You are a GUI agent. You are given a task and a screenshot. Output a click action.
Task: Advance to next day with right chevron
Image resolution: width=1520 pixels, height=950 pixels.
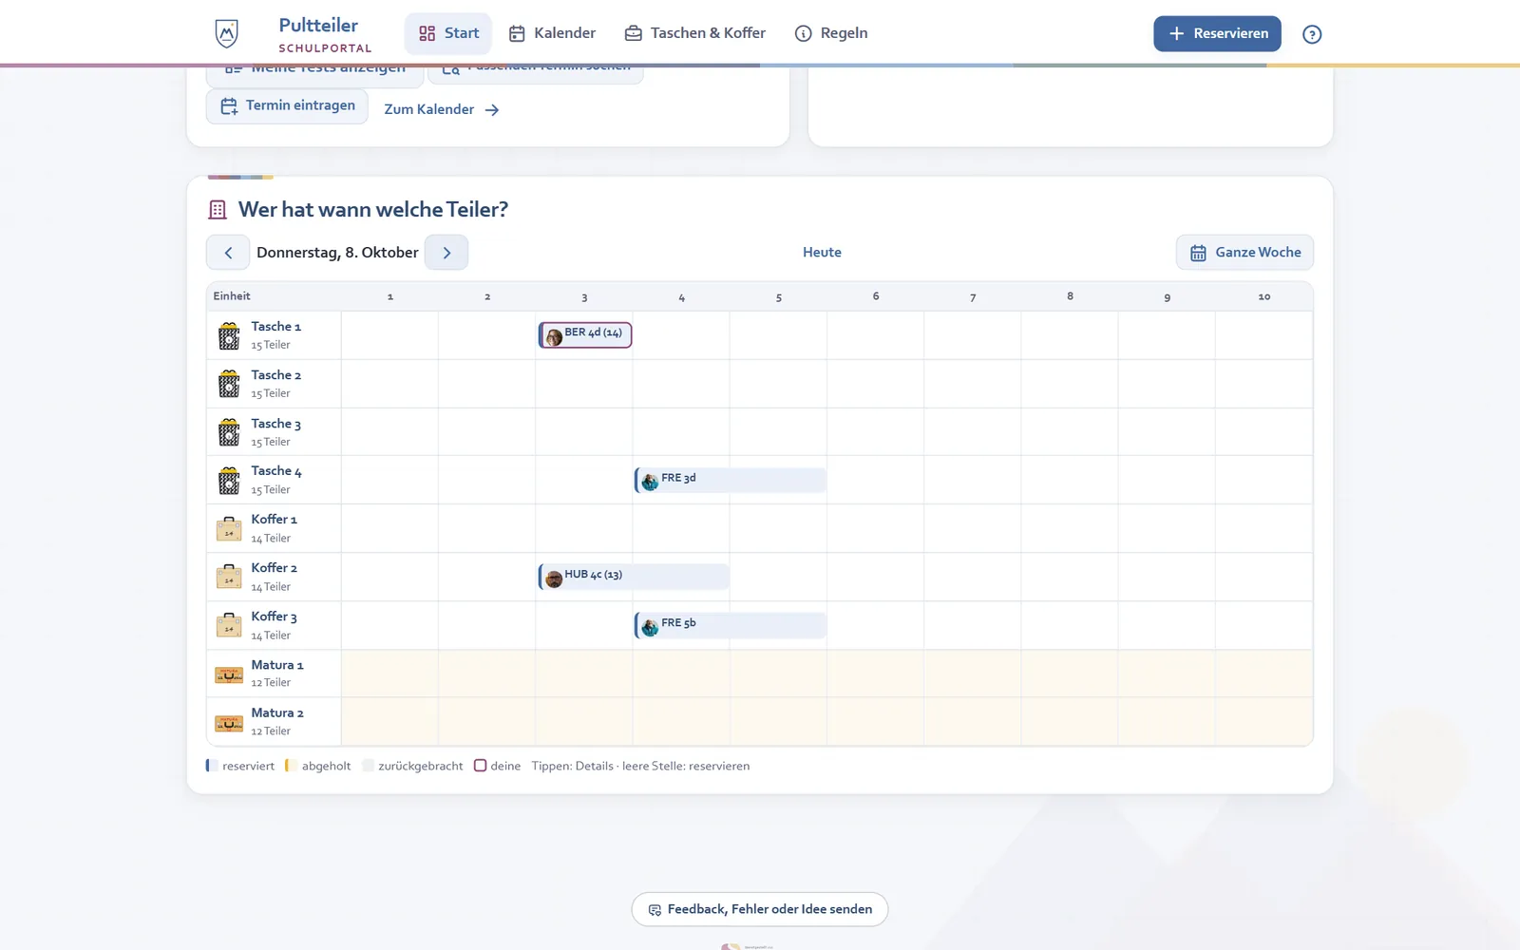[x=446, y=253]
